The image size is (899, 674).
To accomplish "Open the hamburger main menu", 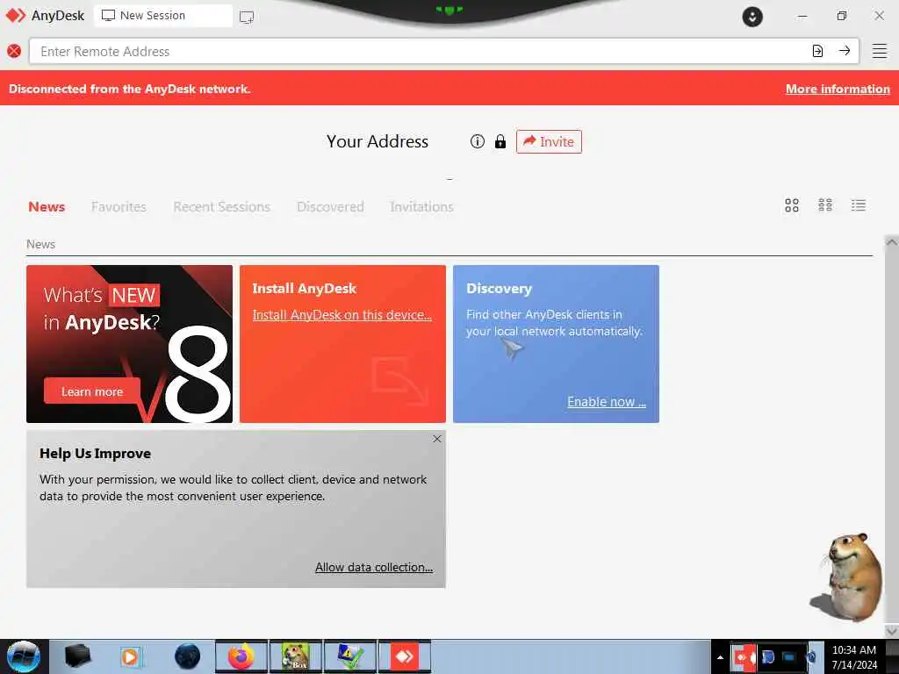I will [x=880, y=51].
